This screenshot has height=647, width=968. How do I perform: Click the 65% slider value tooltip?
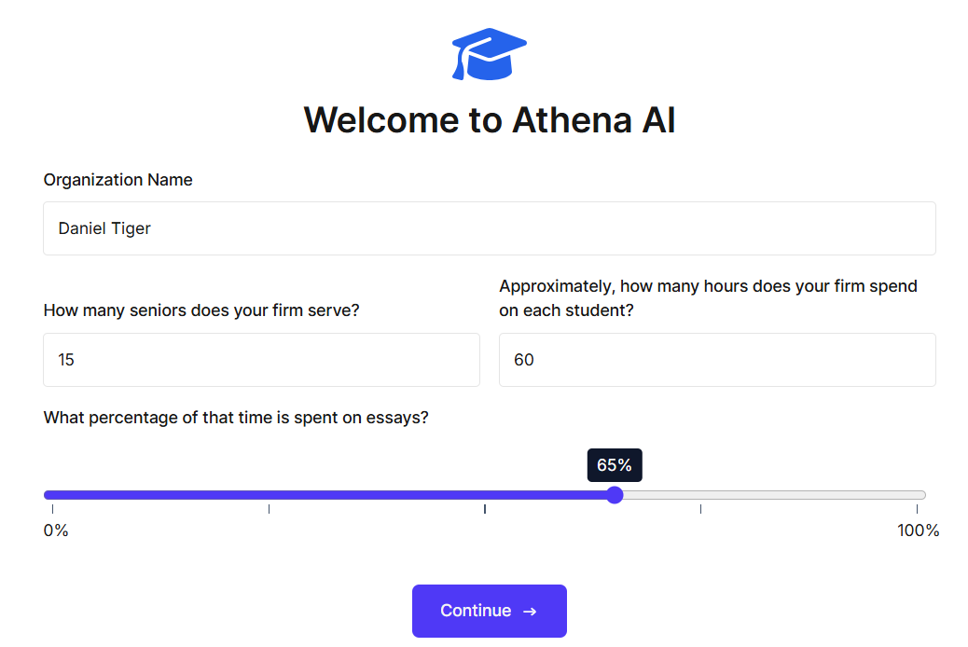point(615,465)
